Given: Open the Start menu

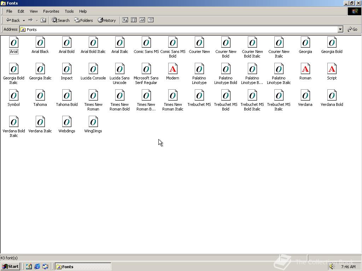Looking at the screenshot, I should 10,267.
